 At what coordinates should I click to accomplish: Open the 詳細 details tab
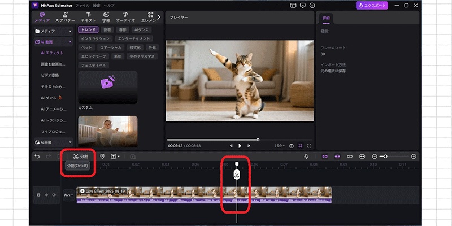tap(326, 19)
